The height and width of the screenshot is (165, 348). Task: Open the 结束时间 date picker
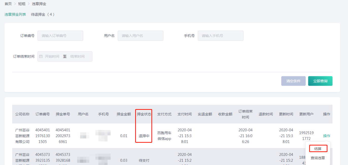point(77,56)
